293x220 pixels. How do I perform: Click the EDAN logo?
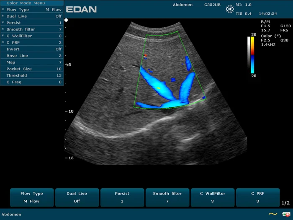coord(81,9)
